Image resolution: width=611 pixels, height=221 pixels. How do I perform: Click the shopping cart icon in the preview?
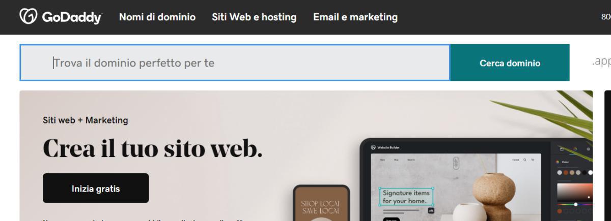533,160
